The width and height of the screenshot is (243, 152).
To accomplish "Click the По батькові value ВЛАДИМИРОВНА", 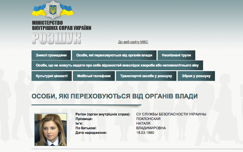I will [x=151, y=128].
